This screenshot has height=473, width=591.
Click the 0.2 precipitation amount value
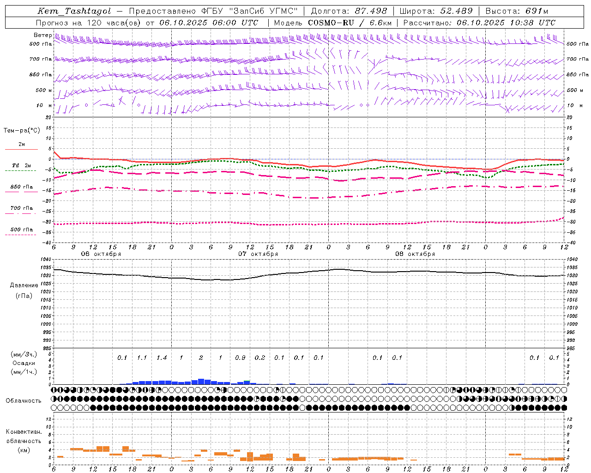click(259, 358)
